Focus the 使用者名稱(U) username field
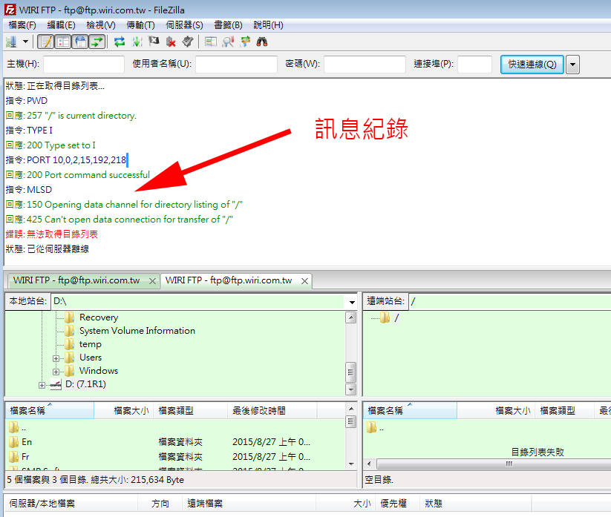The height and width of the screenshot is (517, 611). pyautogui.click(x=236, y=65)
